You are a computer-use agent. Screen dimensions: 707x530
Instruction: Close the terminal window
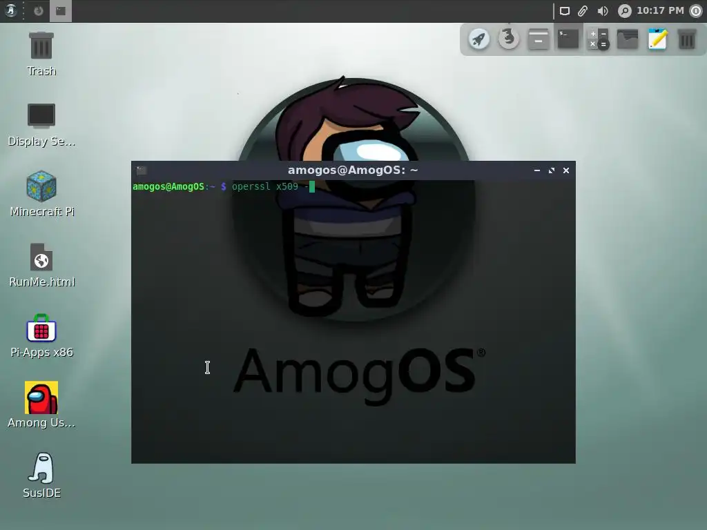point(566,170)
